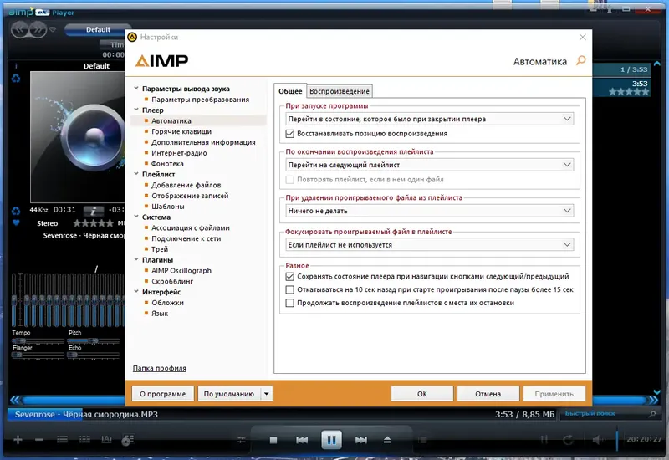Select 'AIMP Oscillograph' plugin entry
Image resolution: width=669 pixels, height=460 pixels.
click(x=181, y=270)
